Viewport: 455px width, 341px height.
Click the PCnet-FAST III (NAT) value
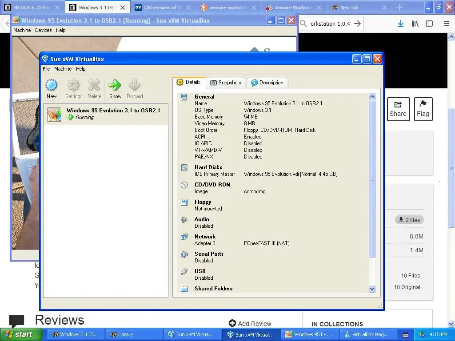267,243
